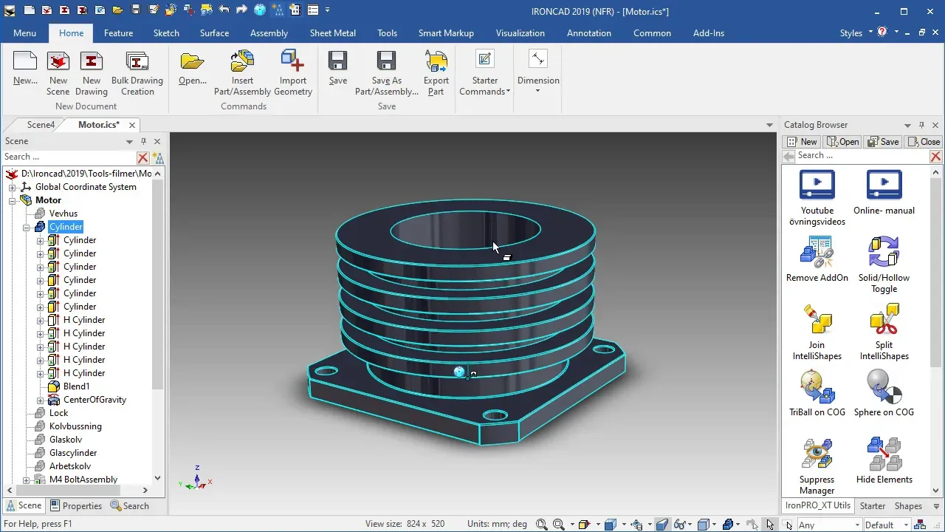Click the catalog Close button
Screen dimensions: 945x532
point(924,142)
